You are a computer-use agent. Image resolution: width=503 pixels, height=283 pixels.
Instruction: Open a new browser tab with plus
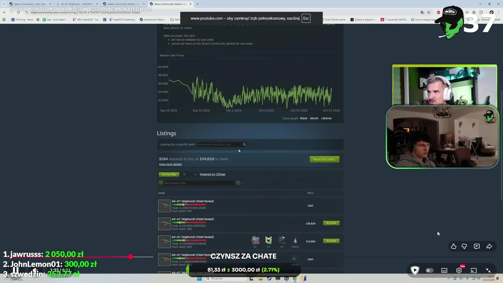point(198,4)
